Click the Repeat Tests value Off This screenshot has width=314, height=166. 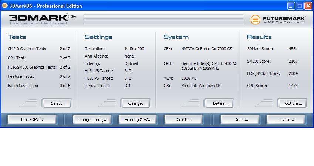coord(127,86)
